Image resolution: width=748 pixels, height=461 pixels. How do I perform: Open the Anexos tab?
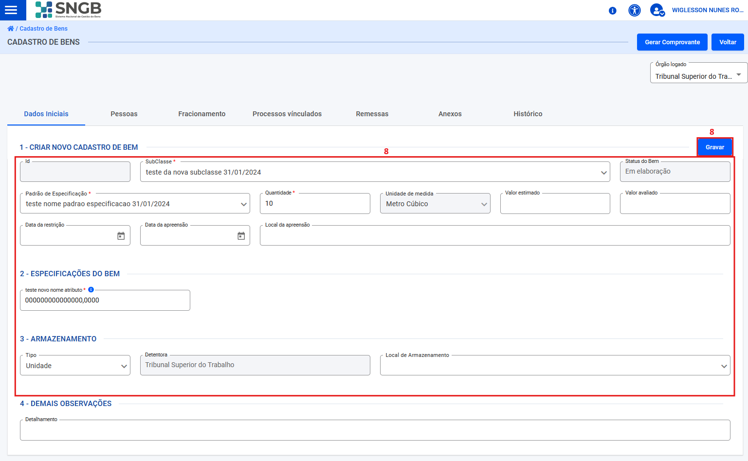(450, 114)
